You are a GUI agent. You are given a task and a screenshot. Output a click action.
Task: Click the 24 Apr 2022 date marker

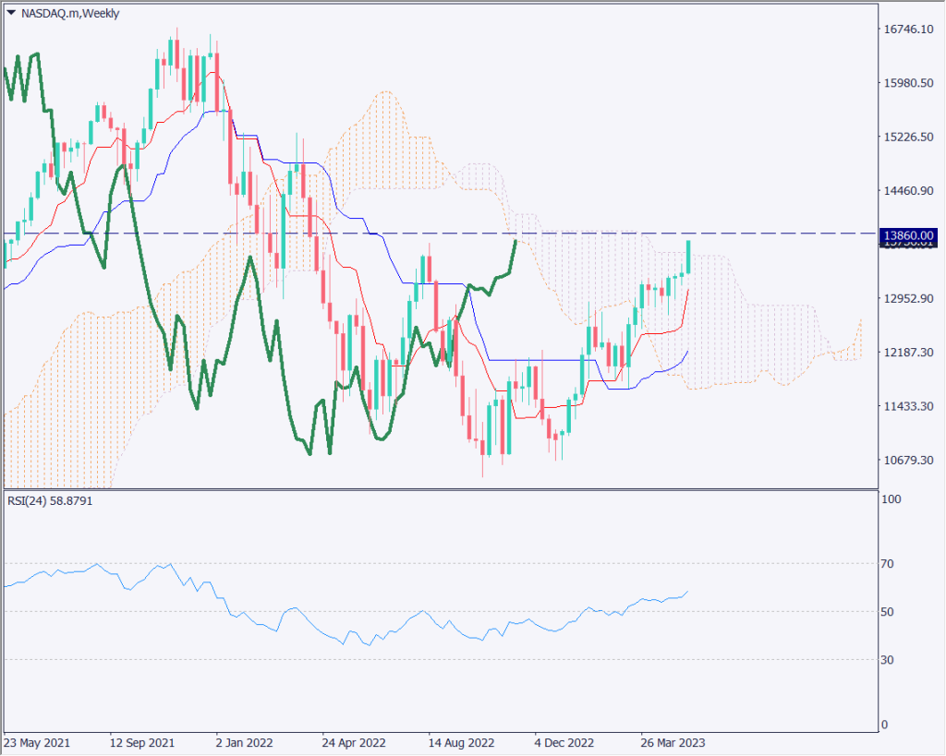[353, 742]
